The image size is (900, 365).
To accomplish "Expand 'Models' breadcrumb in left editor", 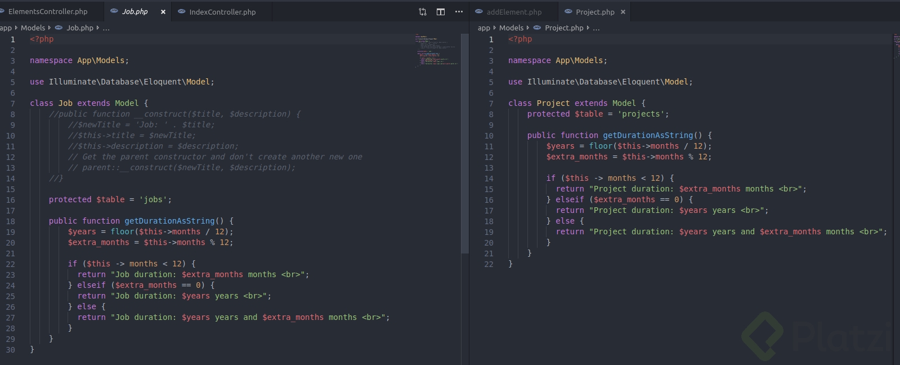I will (x=33, y=28).
